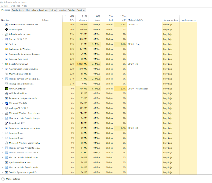Expand the Antimalware Service Executable row

click(x=2, y=69)
